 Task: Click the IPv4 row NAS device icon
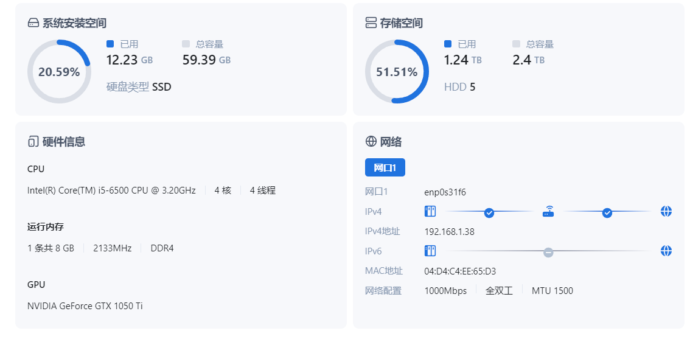coord(430,211)
